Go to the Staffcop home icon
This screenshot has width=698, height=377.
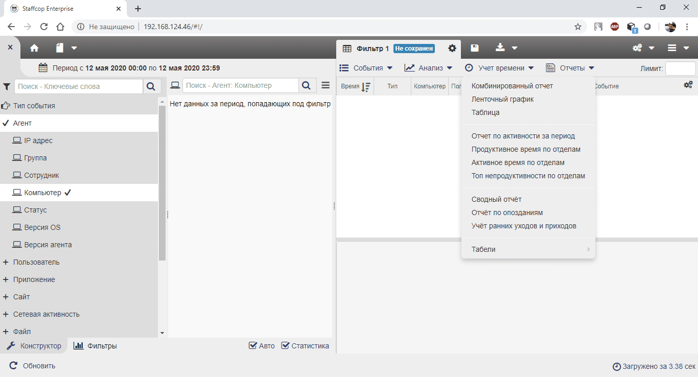click(x=34, y=48)
